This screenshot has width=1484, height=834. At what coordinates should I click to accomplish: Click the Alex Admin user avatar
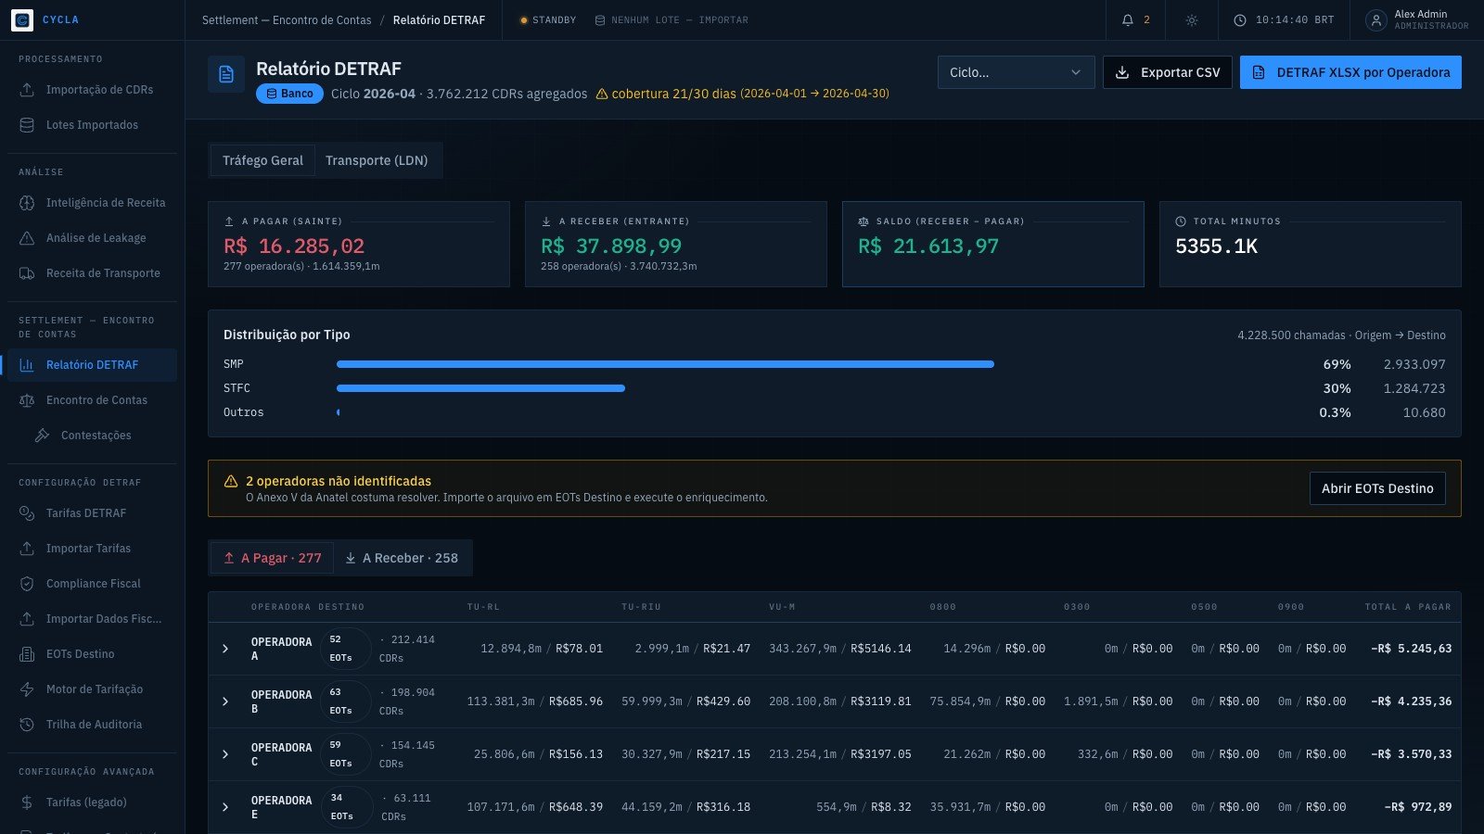click(1376, 19)
